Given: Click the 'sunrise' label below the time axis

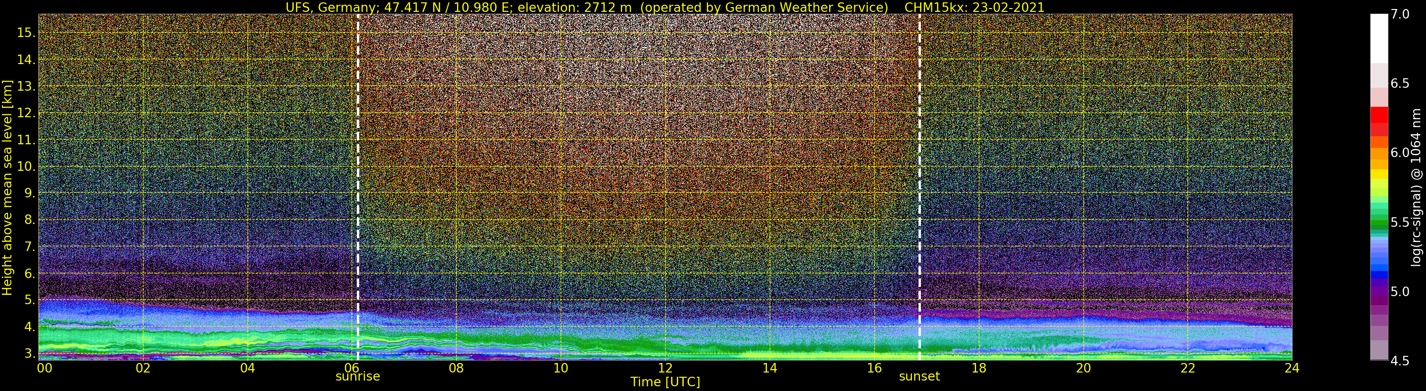Looking at the screenshot, I should 358,377.
